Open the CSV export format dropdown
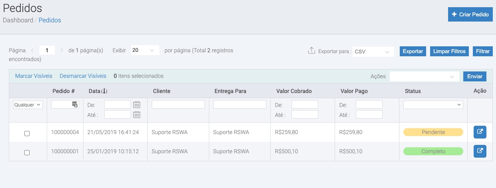The image size is (496, 188). click(373, 51)
